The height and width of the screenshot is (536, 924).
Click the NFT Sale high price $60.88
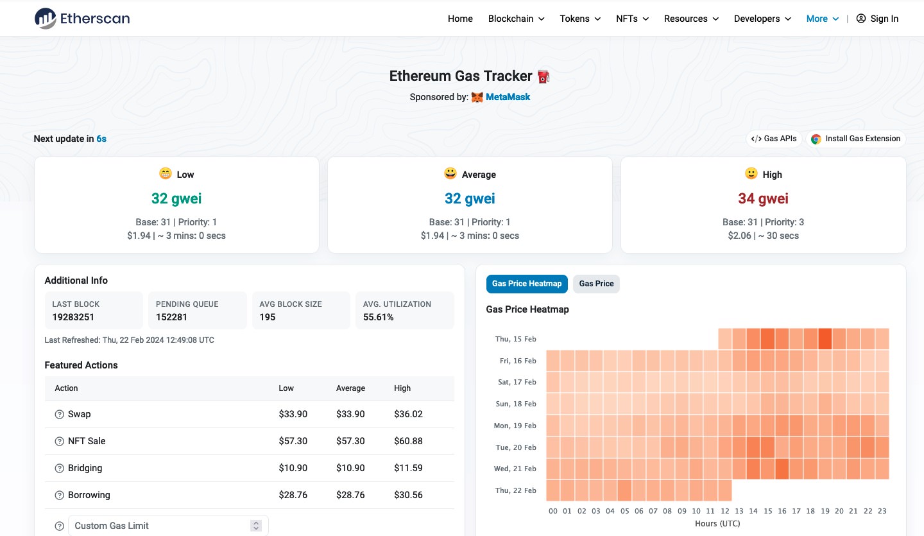click(x=408, y=441)
